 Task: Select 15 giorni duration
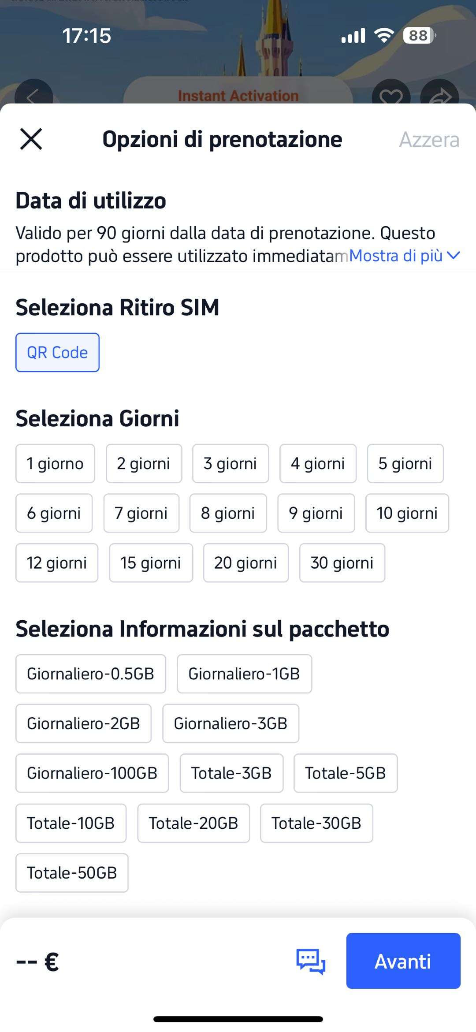click(151, 563)
